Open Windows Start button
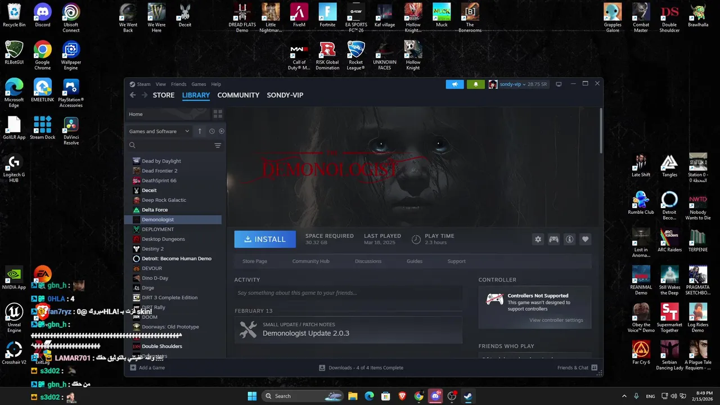 tap(252, 396)
